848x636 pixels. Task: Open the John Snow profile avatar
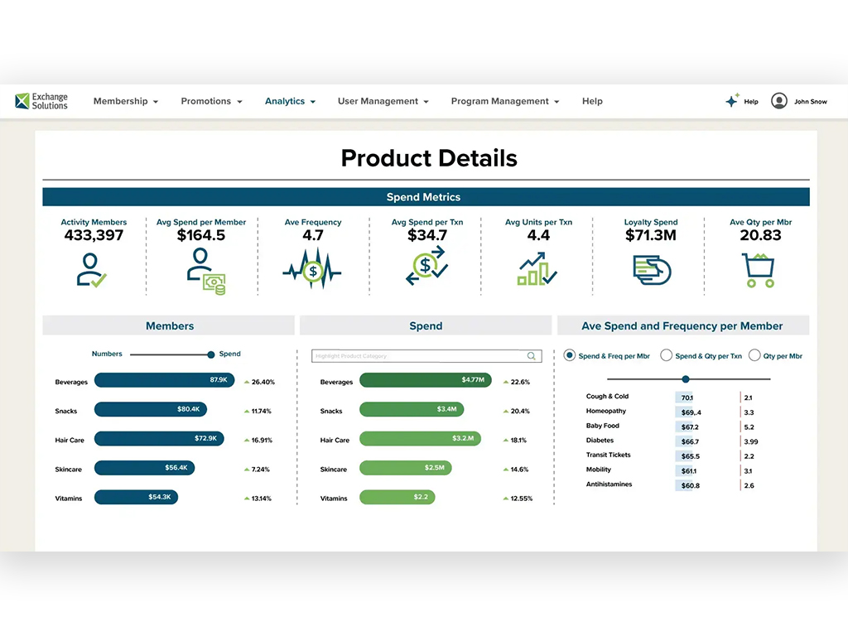pos(778,101)
